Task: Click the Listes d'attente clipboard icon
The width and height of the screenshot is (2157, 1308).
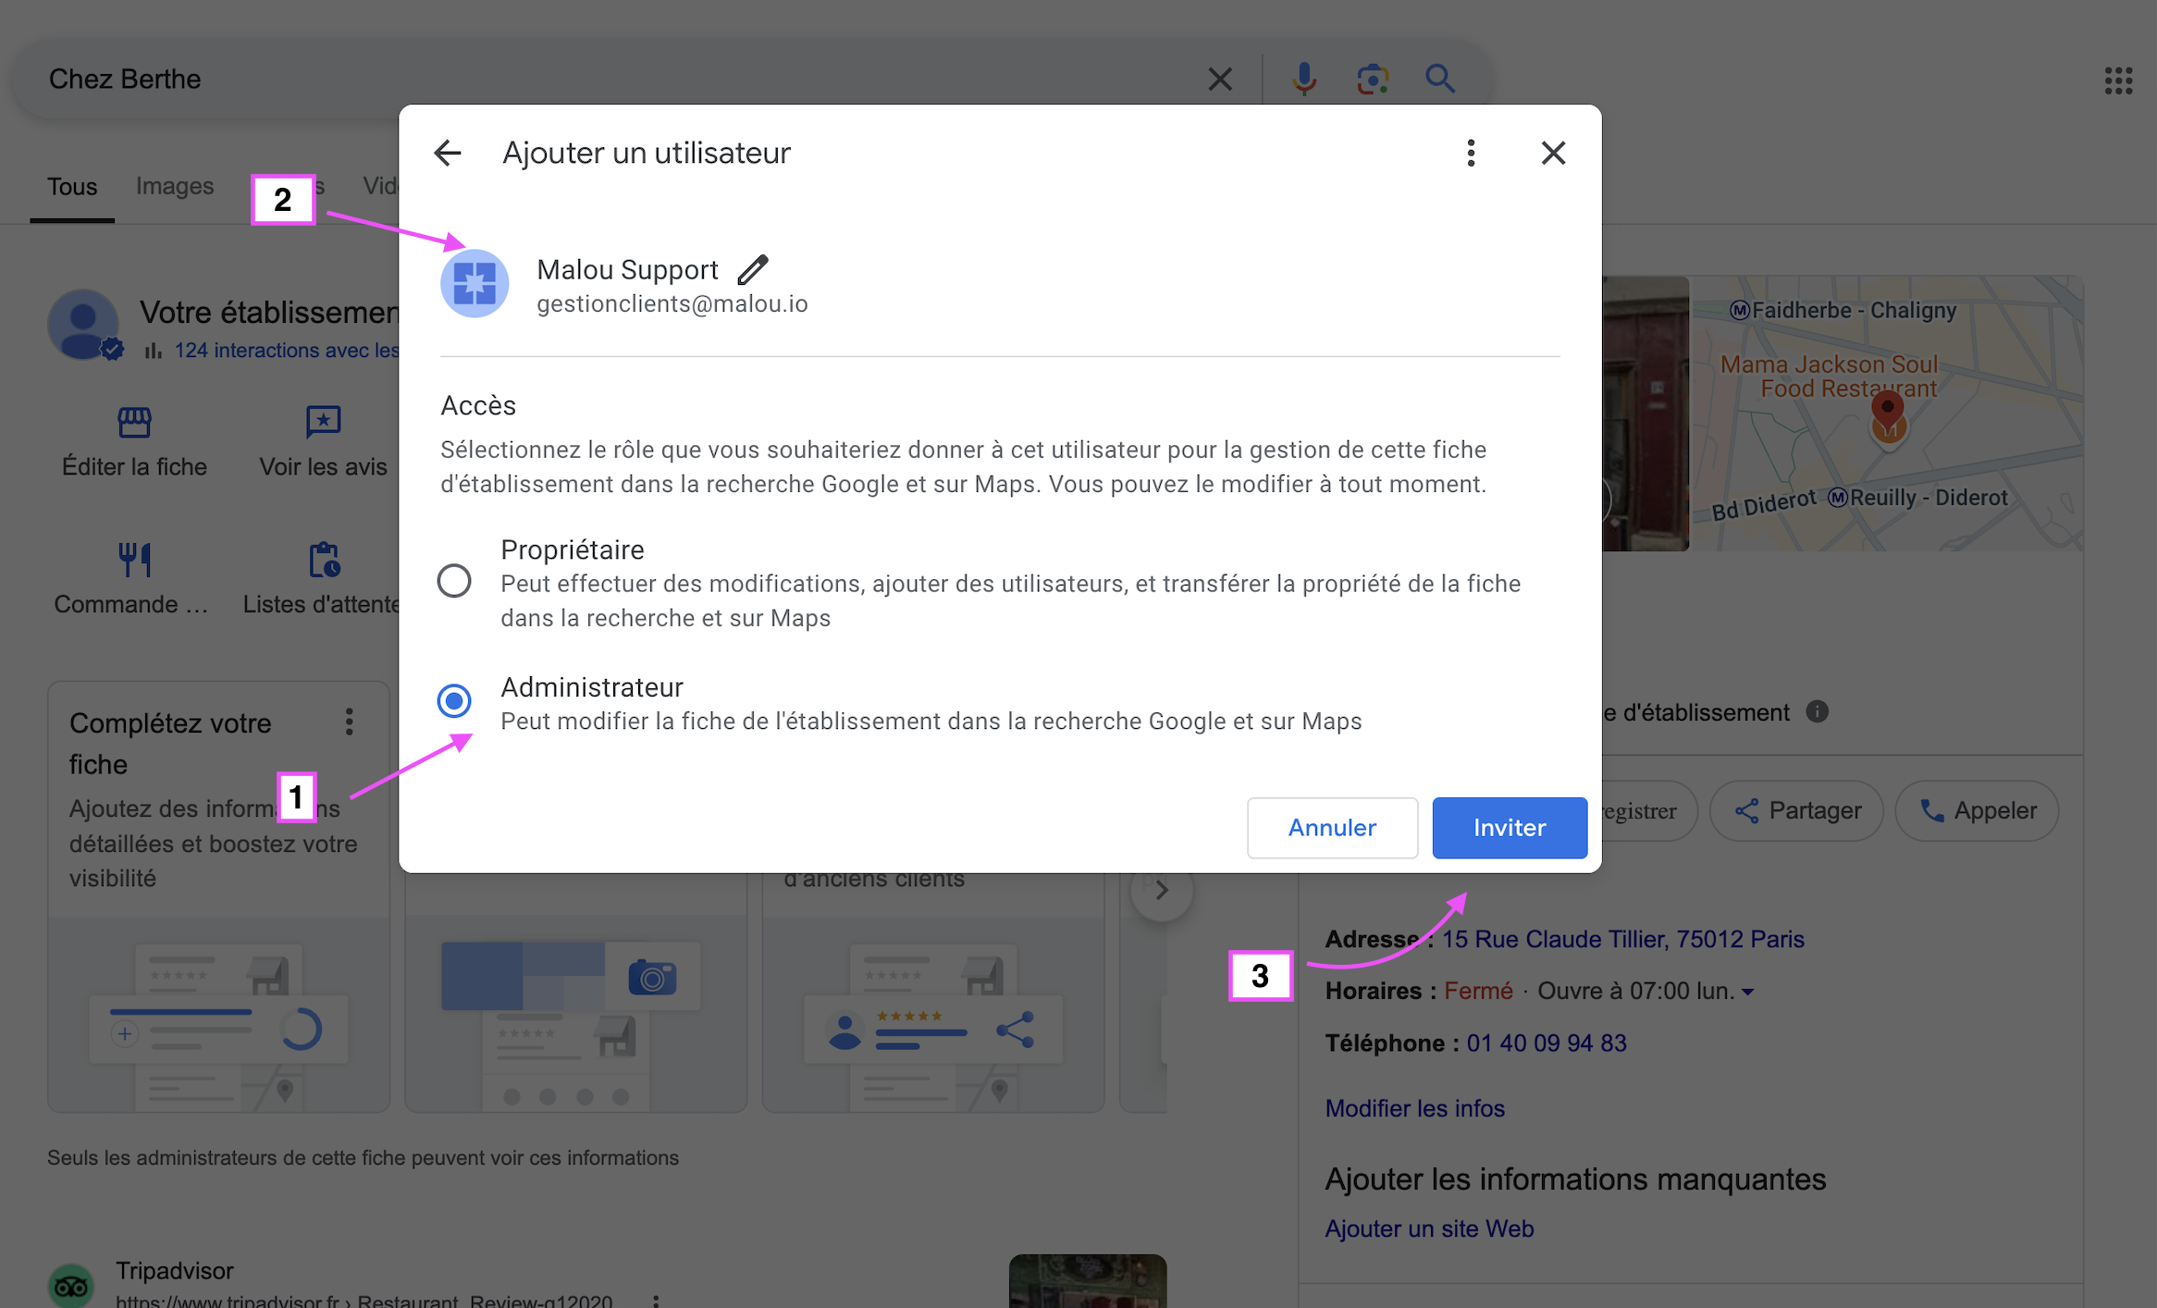Action: (x=324, y=560)
